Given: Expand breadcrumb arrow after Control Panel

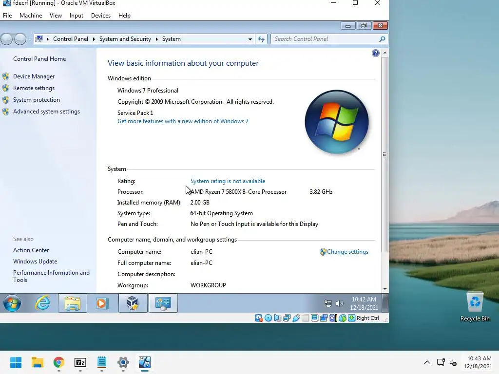Looking at the screenshot, I should tap(94, 39).
